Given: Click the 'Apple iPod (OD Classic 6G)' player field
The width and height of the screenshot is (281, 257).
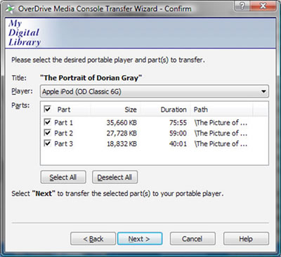Looking at the screenshot, I should coord(155,91).
